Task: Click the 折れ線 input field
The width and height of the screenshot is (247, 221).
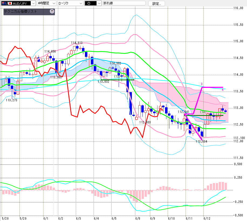Action: (124, 3)
